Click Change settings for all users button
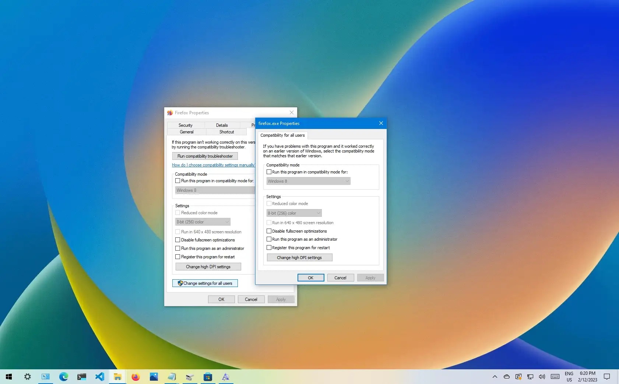Image resolution: width=619 pixels, height=384 pixels. [205, 283]
